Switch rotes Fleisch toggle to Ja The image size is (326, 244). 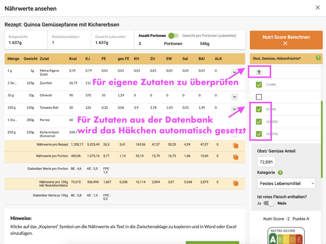(268, 203)
